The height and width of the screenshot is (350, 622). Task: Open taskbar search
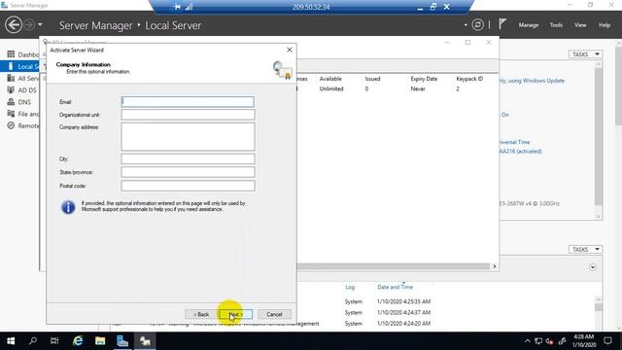click(33, 341)
